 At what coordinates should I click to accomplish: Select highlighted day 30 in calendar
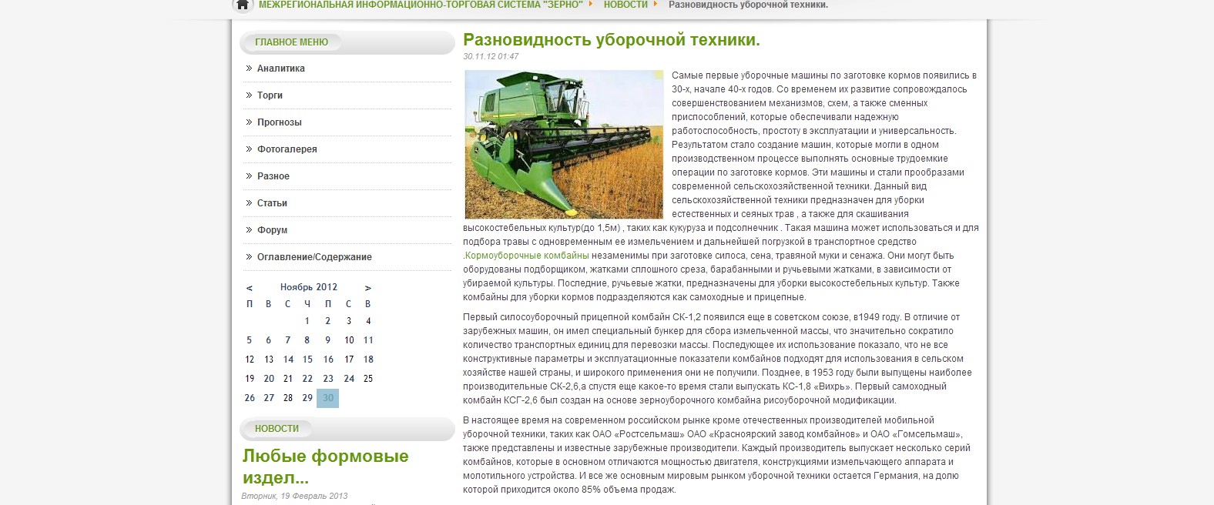[328, 398]
